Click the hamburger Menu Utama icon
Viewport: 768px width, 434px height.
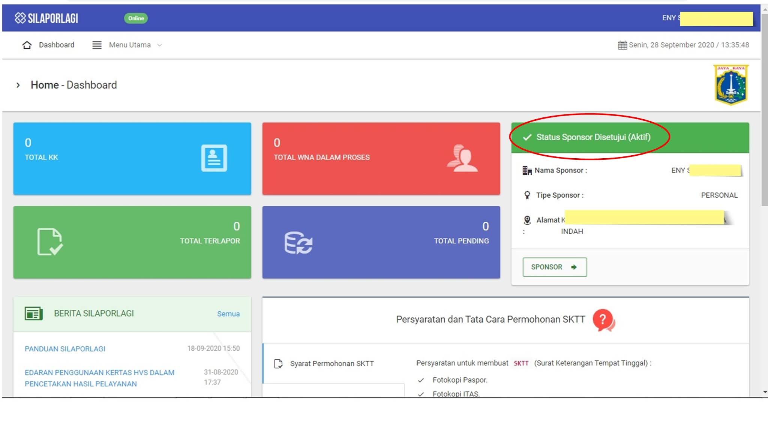pos(97,45)
